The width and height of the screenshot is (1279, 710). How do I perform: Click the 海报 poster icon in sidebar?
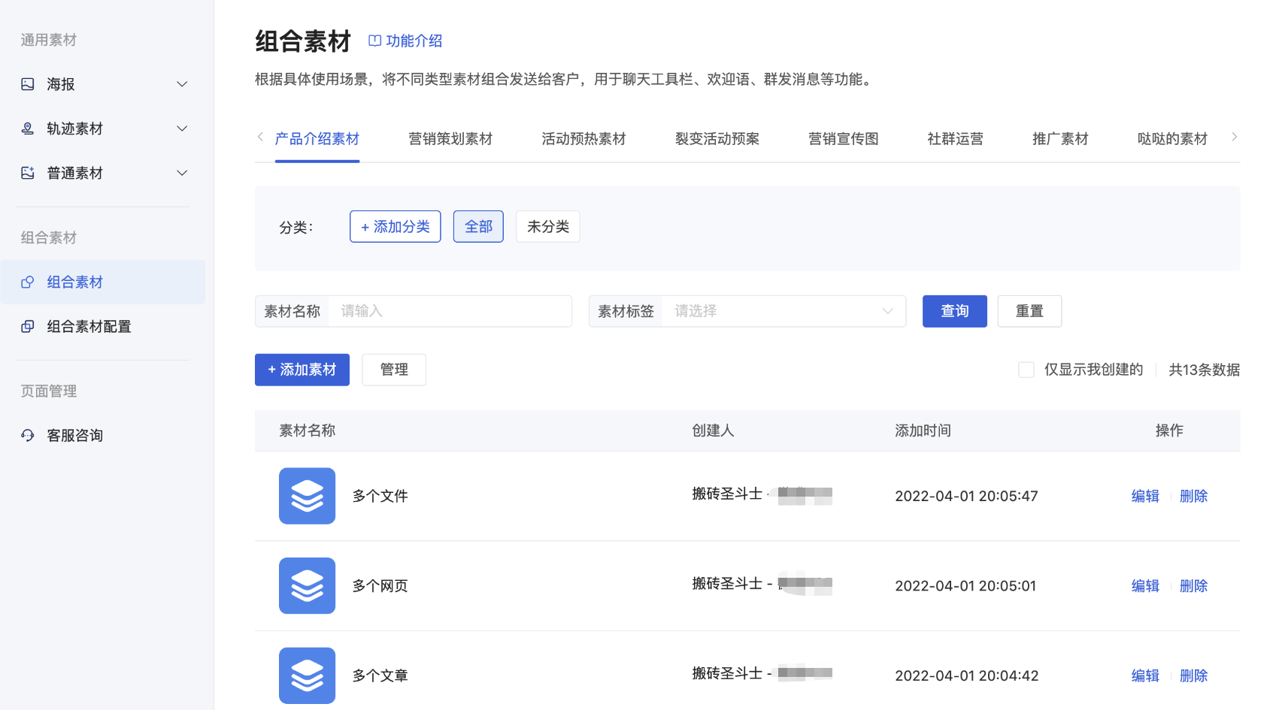coord(28,84)
